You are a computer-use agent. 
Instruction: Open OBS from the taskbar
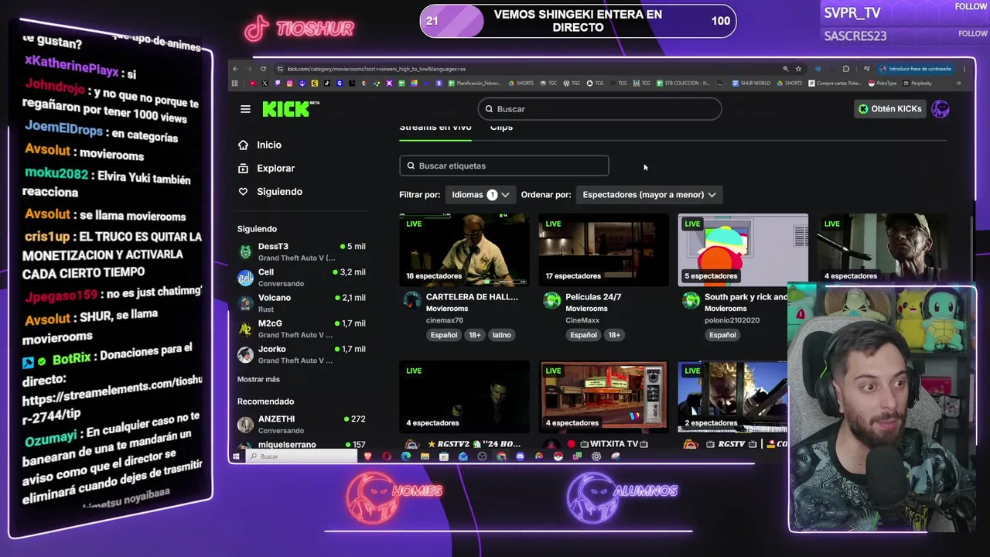point(482,456)
